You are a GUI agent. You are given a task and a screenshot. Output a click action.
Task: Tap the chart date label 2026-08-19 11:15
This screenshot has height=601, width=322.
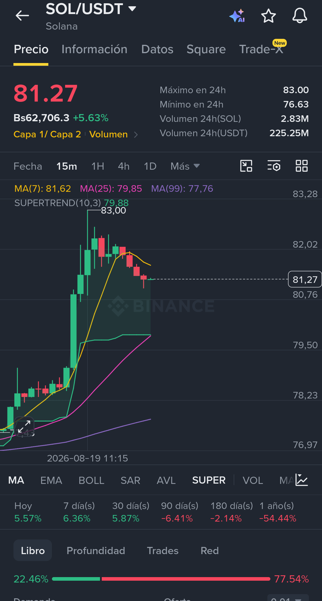[x=87, y=458]
